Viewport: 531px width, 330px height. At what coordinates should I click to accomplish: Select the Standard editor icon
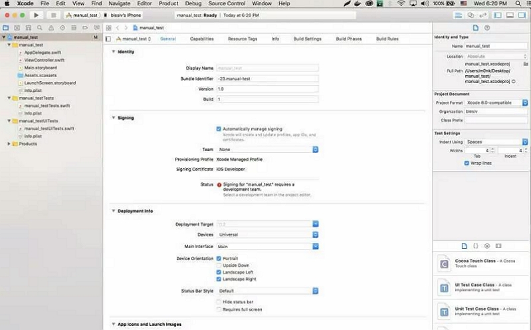tap(458, 15)
